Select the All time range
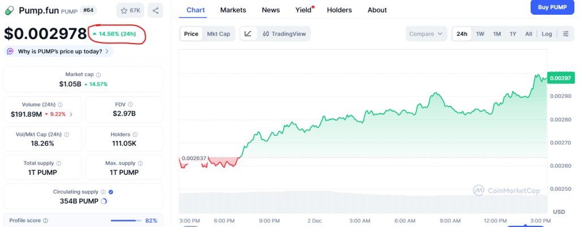The image size is (580, 227). (528, 33)
